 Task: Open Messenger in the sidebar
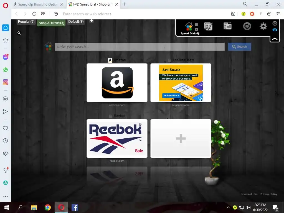(6, 57)
